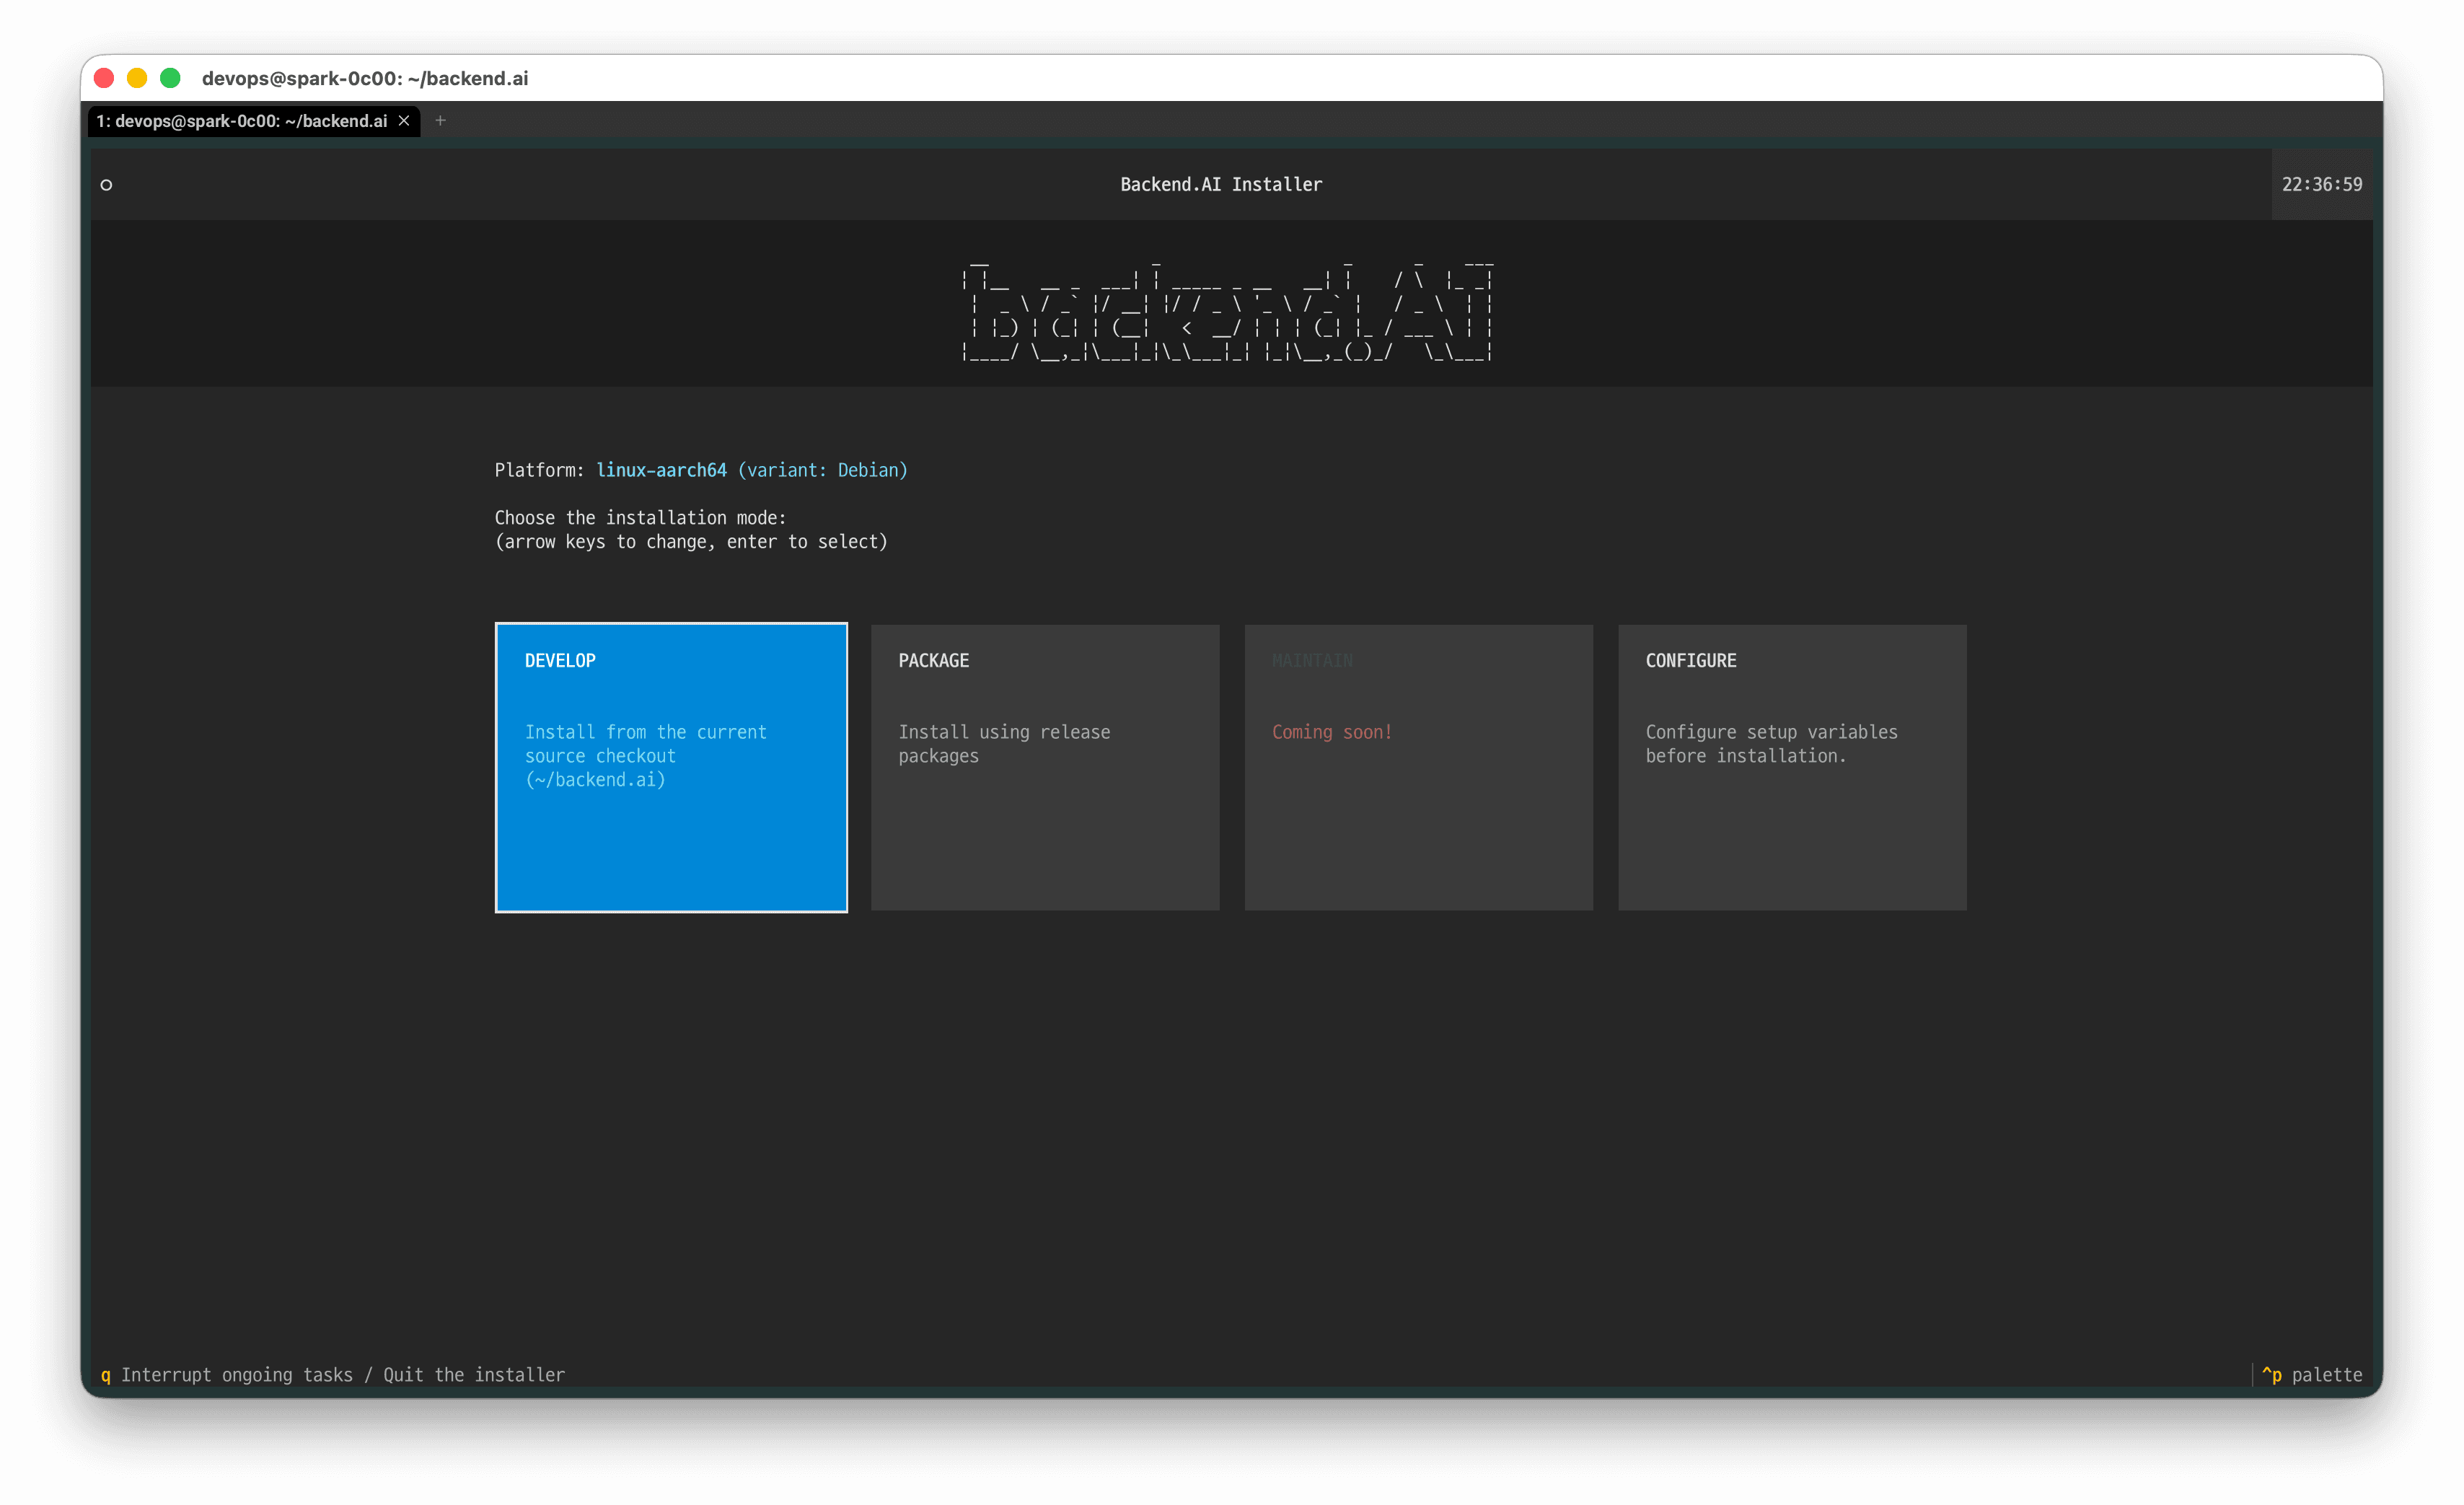Viewport: 2464px width, 1505px height.
Task: Click the yellow minimize window button
Action: [137, 78]
